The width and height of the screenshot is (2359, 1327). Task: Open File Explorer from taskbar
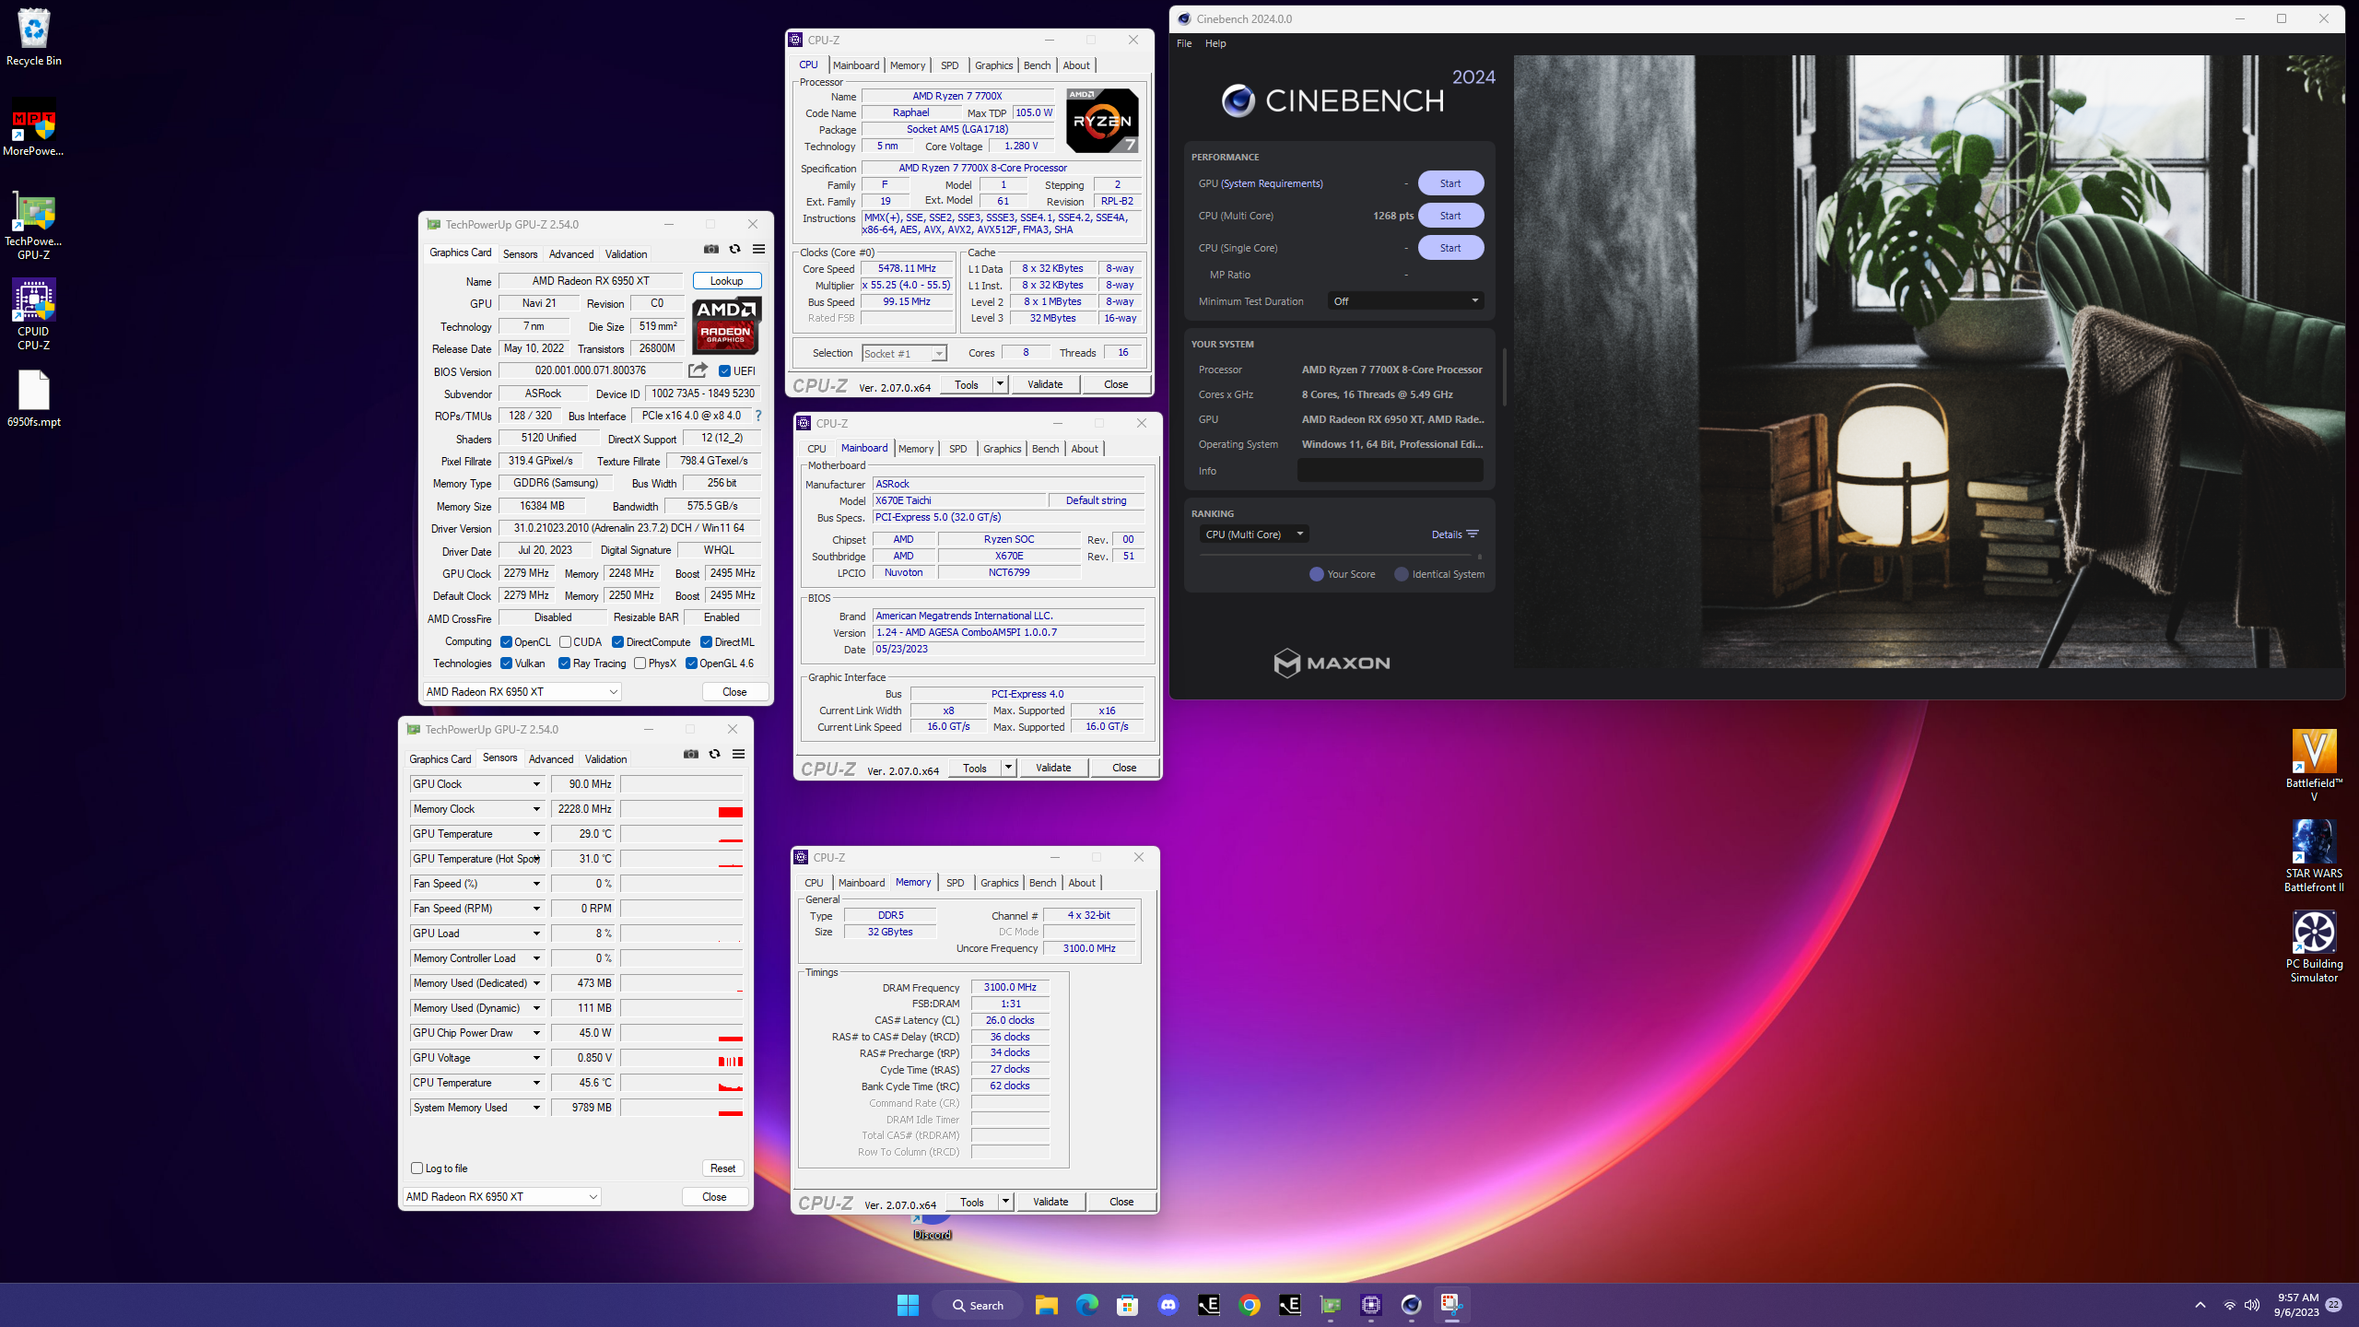point(1046,1305)
